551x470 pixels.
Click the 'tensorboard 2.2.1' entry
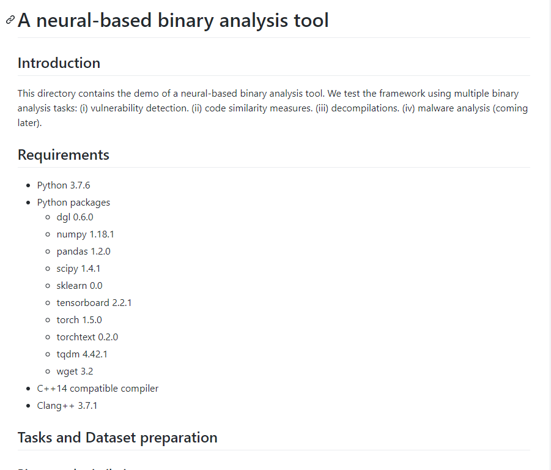tap(94, 302)
